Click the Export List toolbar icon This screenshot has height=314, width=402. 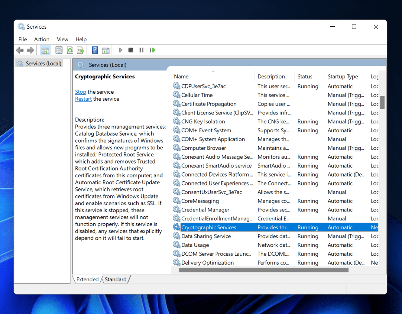click(80, 50)
